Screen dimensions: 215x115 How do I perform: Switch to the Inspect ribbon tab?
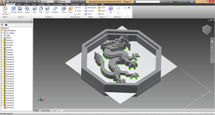pos(26,4)
